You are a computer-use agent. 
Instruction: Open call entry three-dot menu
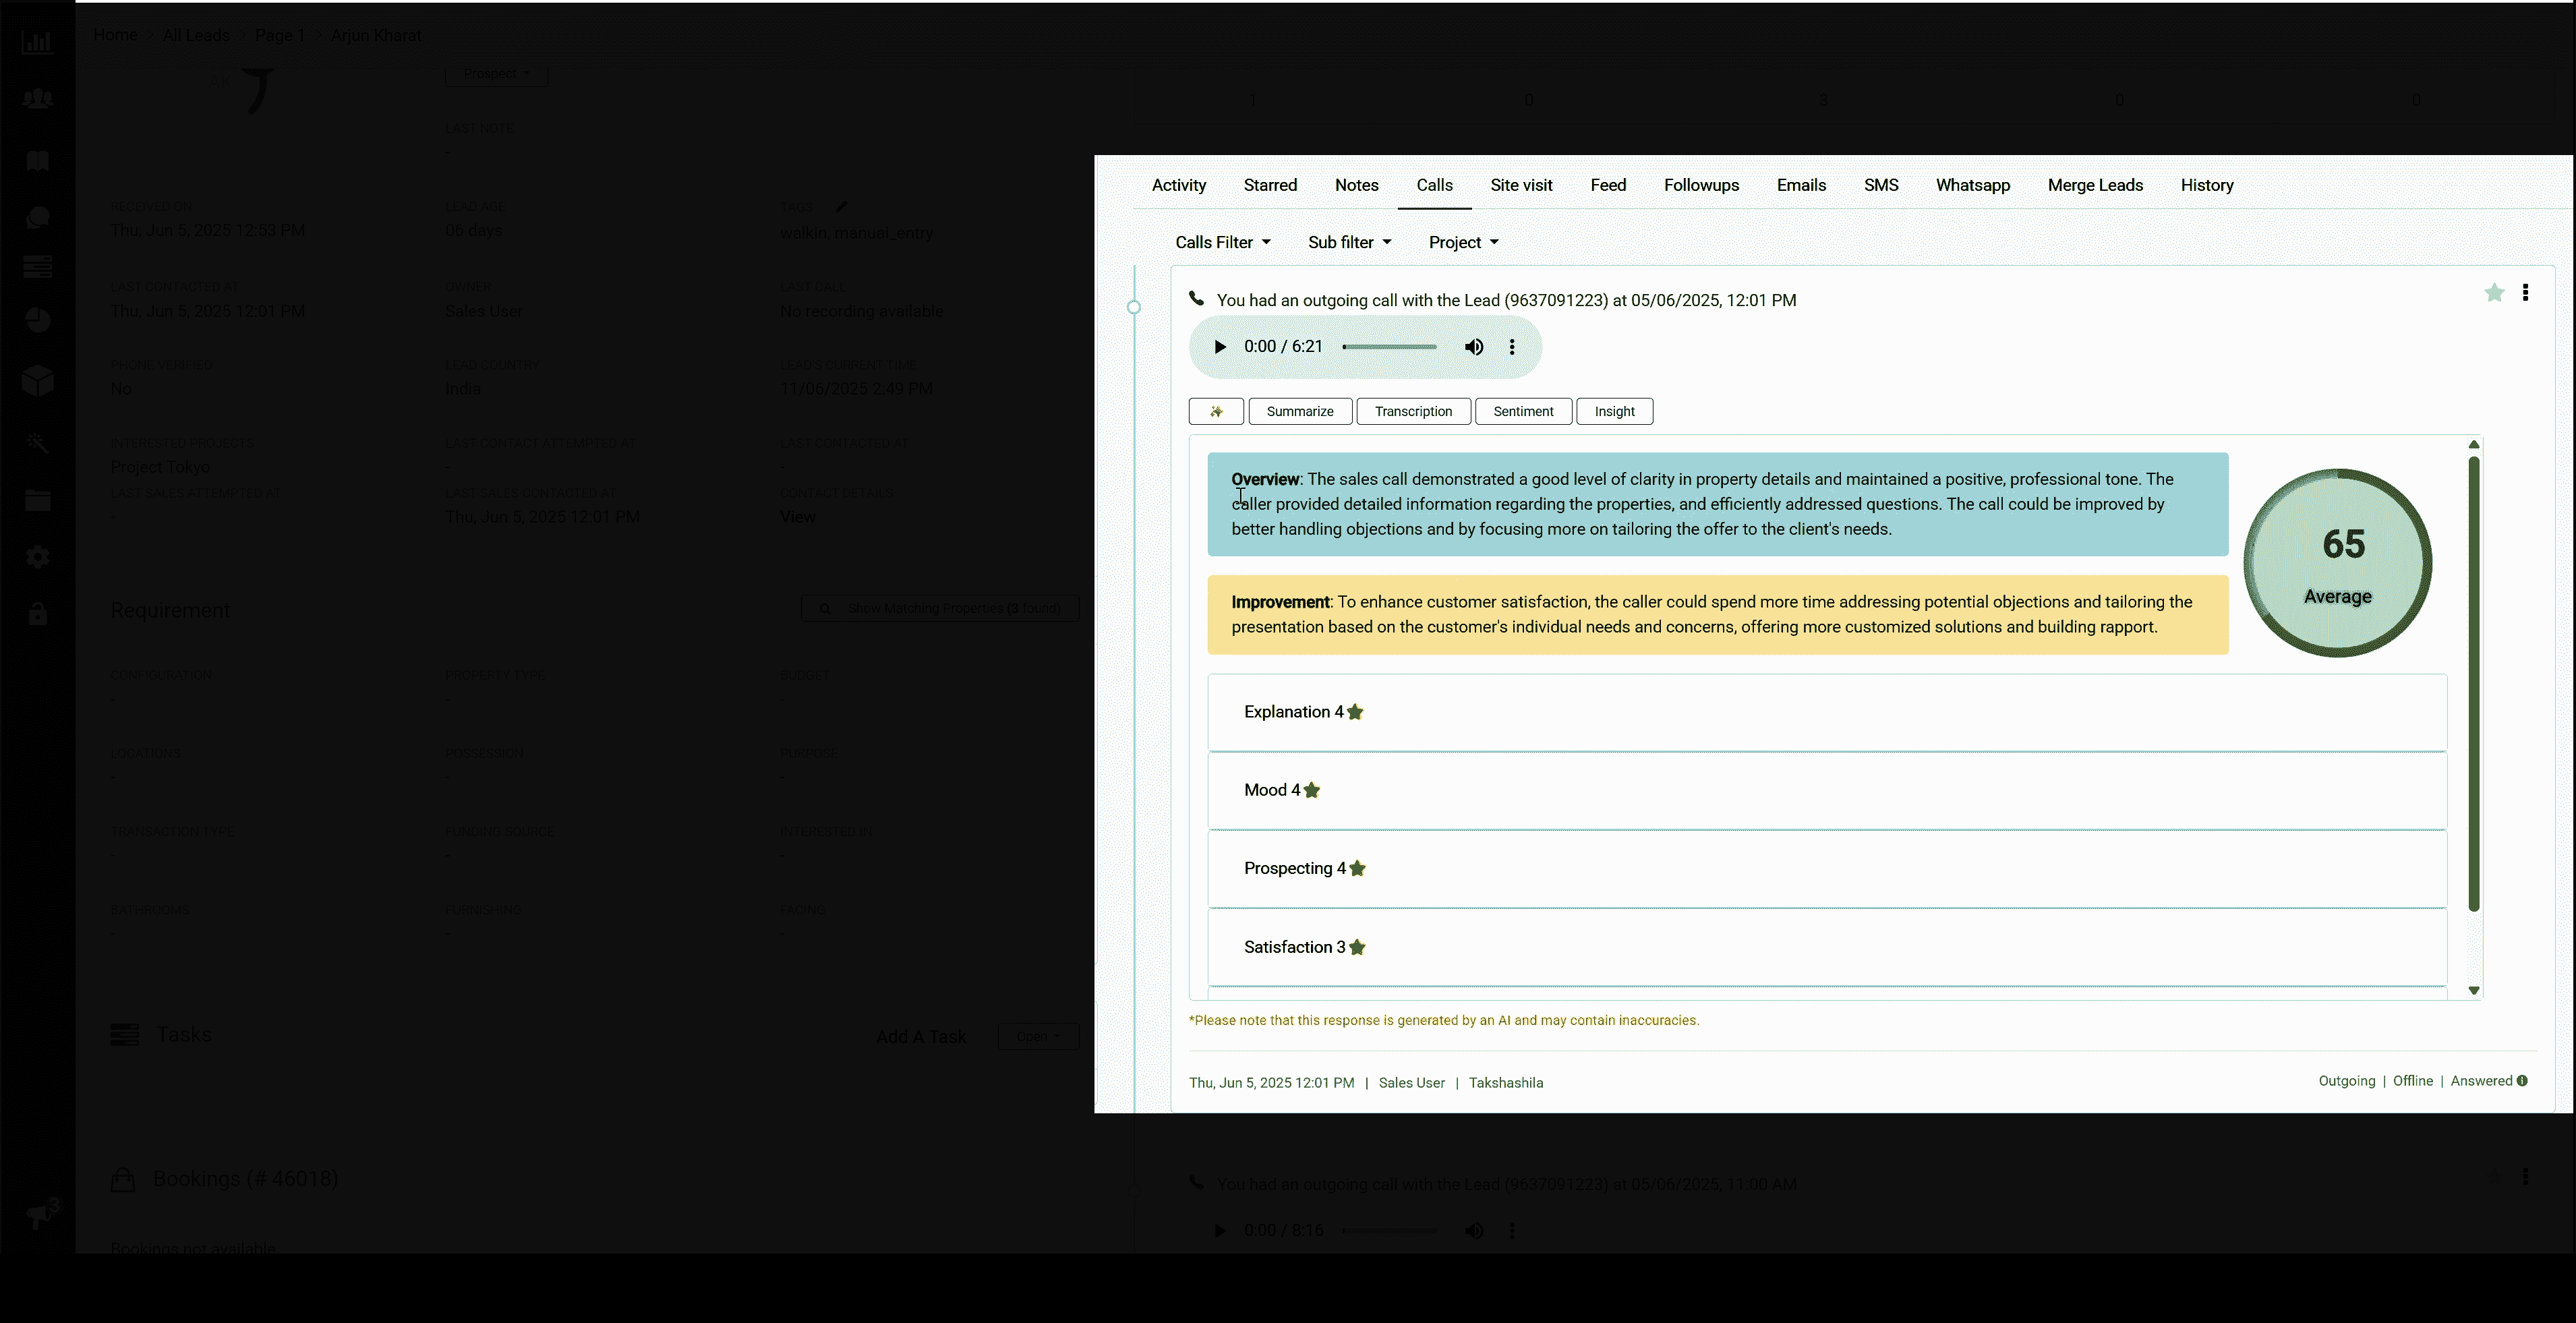(x=2525, y=293)
